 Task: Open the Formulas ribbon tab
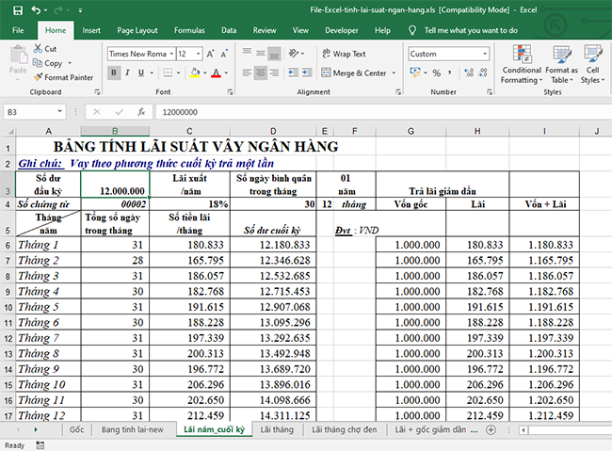click(x=189, y=30)
